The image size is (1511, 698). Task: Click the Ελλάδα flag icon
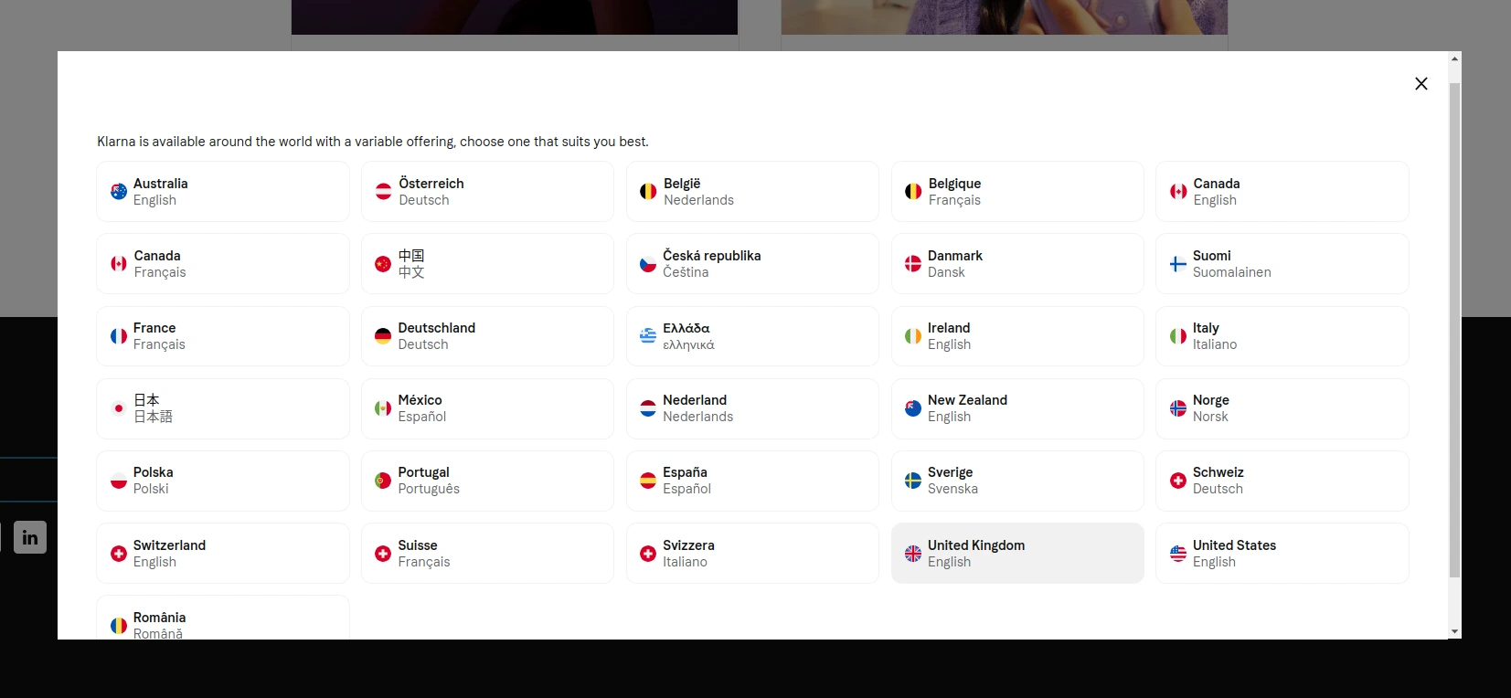[x=648, y=336]
